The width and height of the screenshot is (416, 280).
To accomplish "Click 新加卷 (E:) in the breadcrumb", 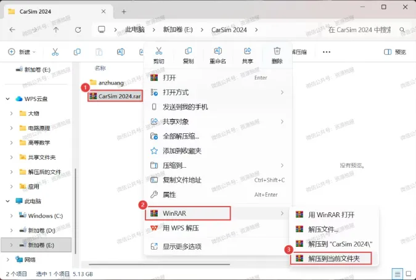I will click(x=177, y=30).
